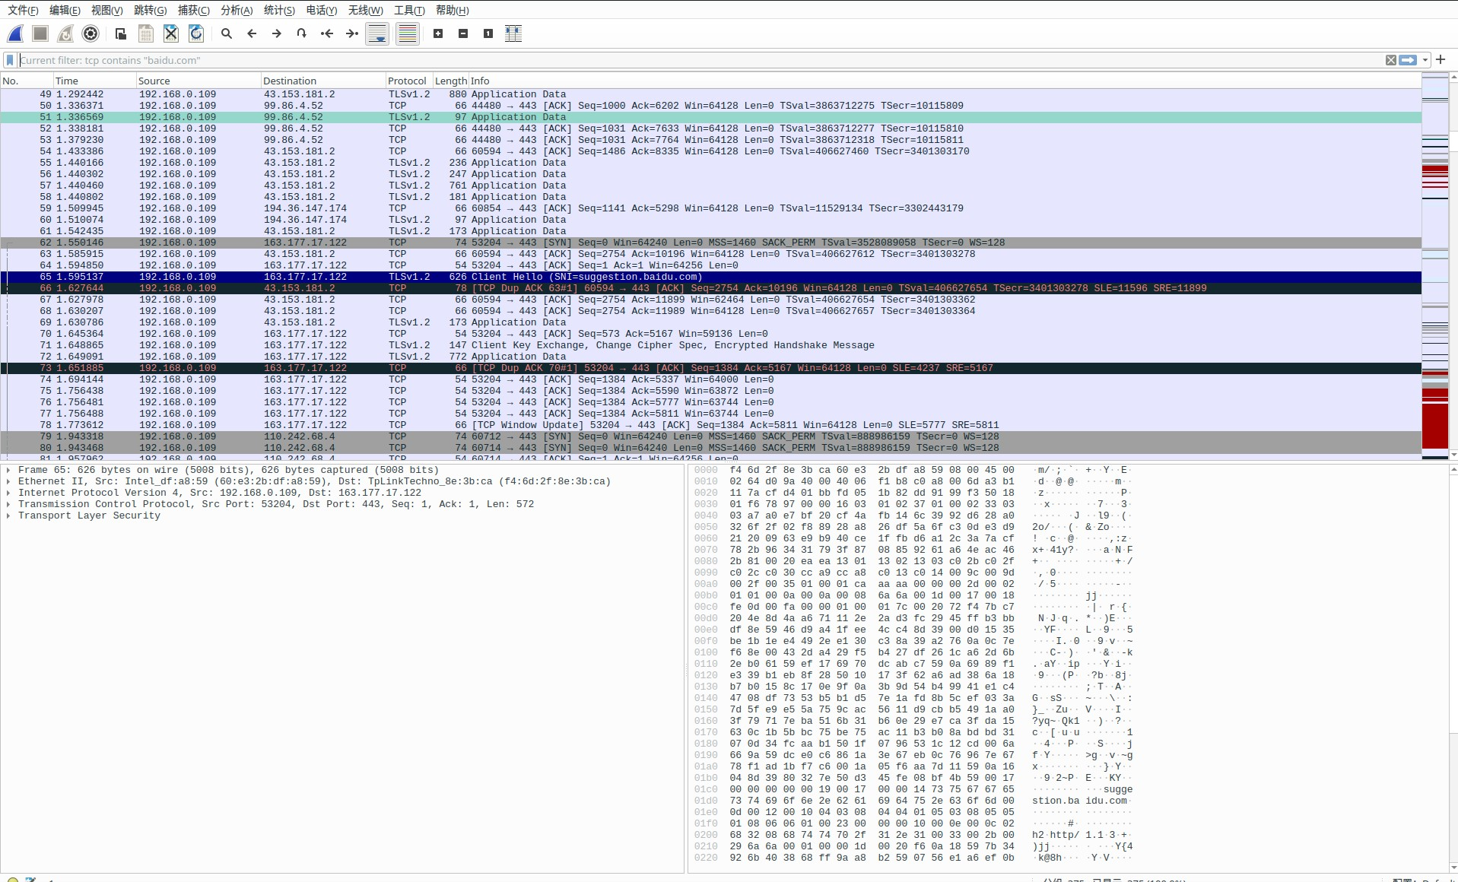Expand the Transport Layer Security details

pyautogui.click(x=8, y=516)
